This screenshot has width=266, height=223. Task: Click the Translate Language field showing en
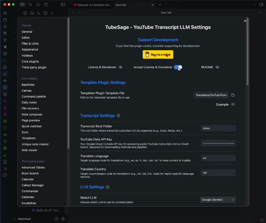(218, 158)
